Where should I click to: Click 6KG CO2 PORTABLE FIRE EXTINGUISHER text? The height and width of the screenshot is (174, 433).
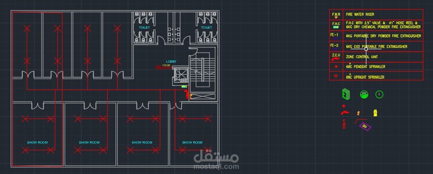coord(377,47)
